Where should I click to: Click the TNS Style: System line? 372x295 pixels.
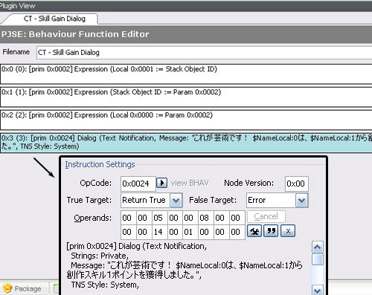(105, 285)
